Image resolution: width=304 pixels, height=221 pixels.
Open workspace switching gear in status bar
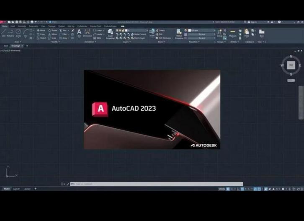[x=283, y=189]
